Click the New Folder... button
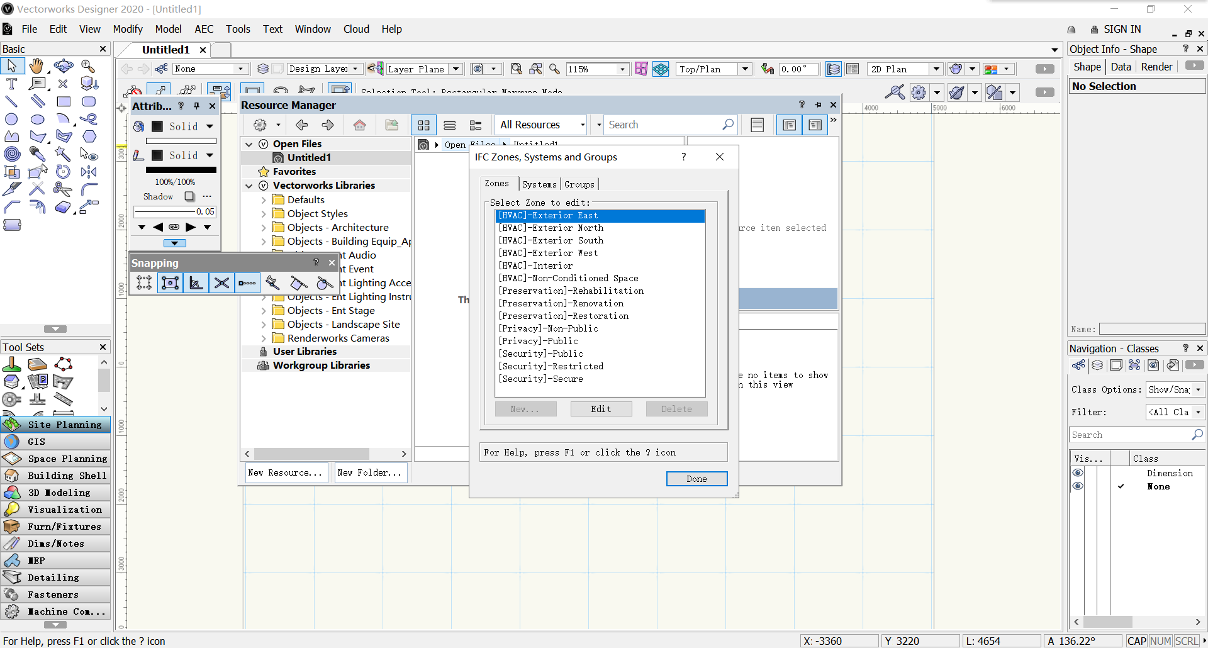Image resolution: width=1208 pixels, height=648 pixels. 369,472
